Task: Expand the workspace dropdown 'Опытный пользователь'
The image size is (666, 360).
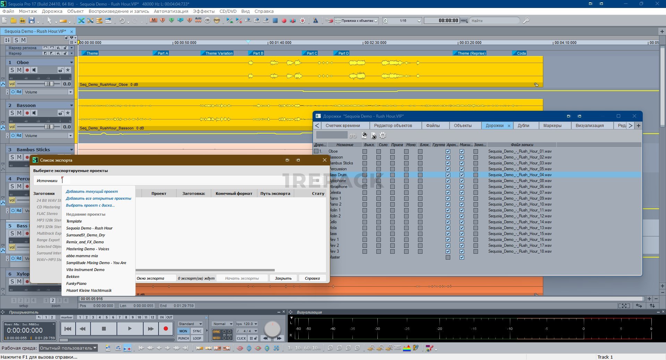Action: 68,348
